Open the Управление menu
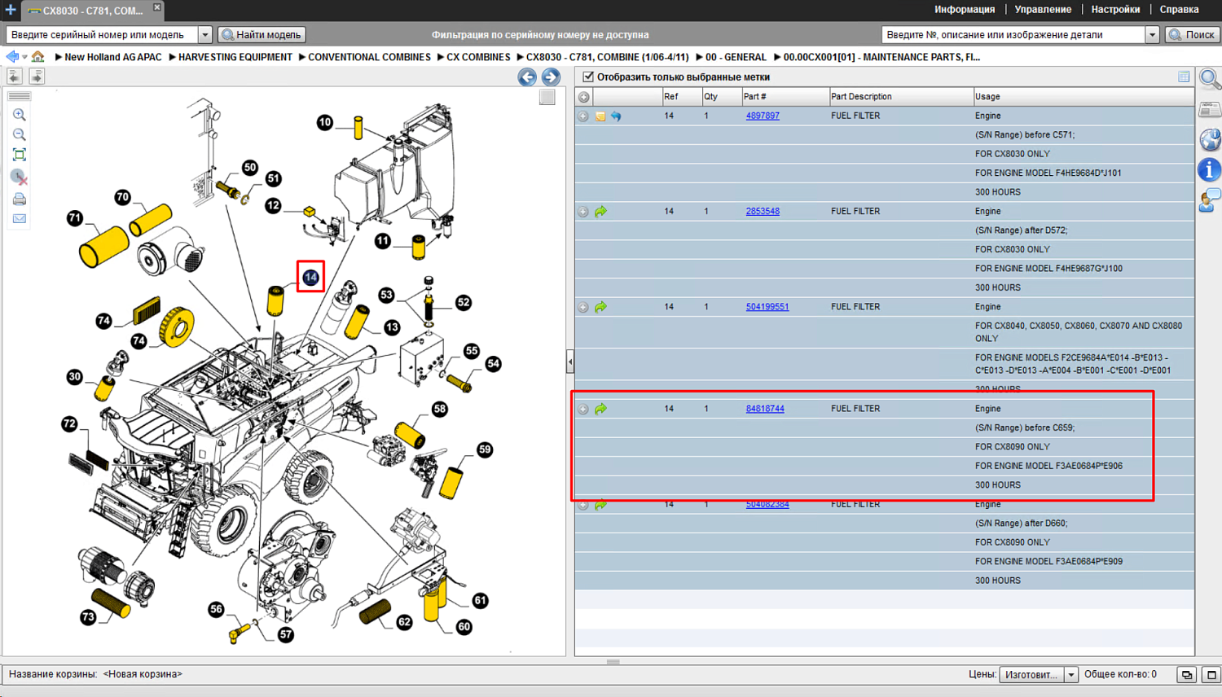Viewport: 1222px width, 697px height. (1043, 10)
